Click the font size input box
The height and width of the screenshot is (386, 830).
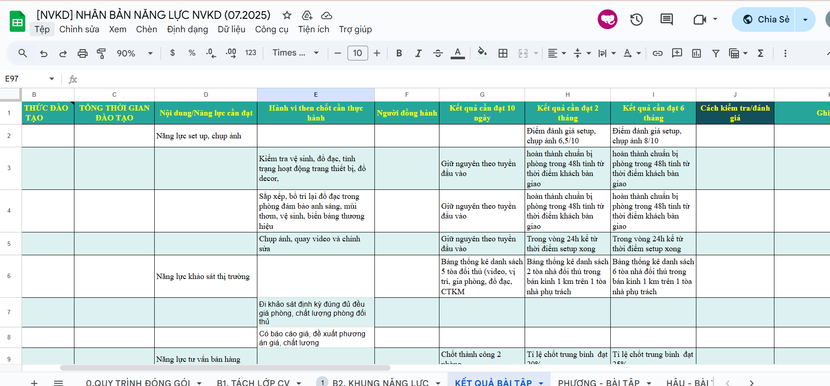tap(357, 53)
